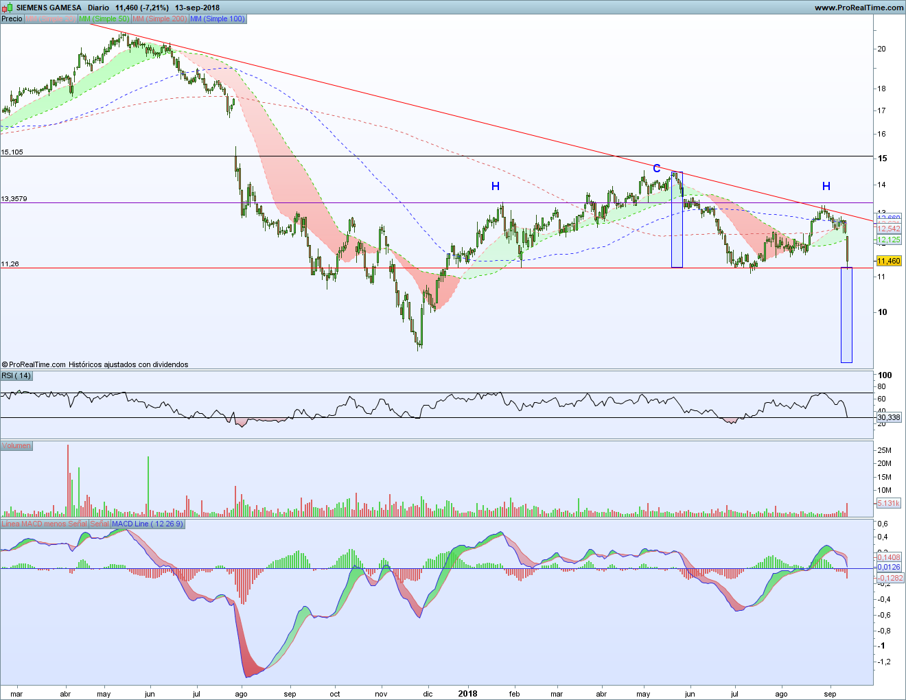Viewport: 906px width, 700px height.
Task: Click the candlestick icon beside SIEMENS GAMESA
Action: pyautogui.click(x=8, y=8)
